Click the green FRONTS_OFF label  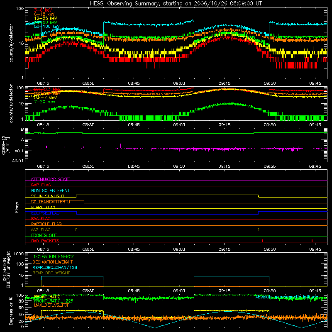44,235
